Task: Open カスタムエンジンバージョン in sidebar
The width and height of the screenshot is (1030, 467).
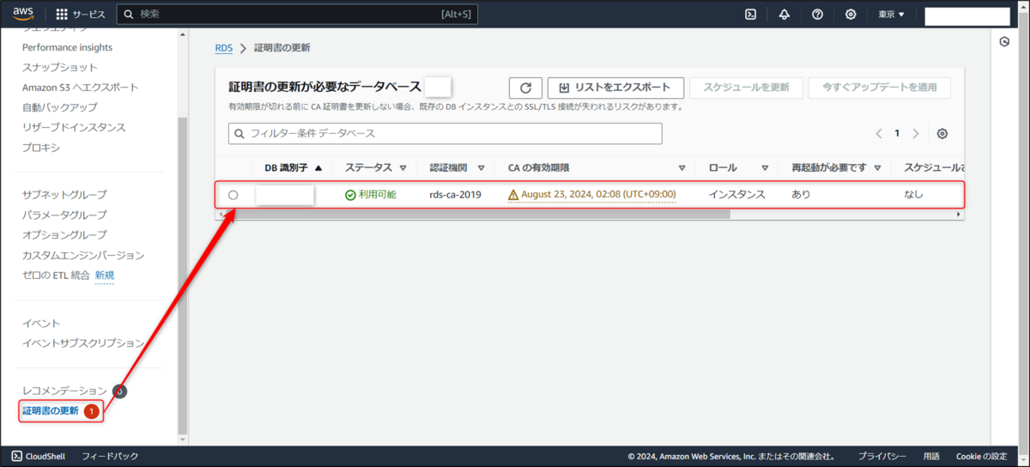Action: pos(83,255)
